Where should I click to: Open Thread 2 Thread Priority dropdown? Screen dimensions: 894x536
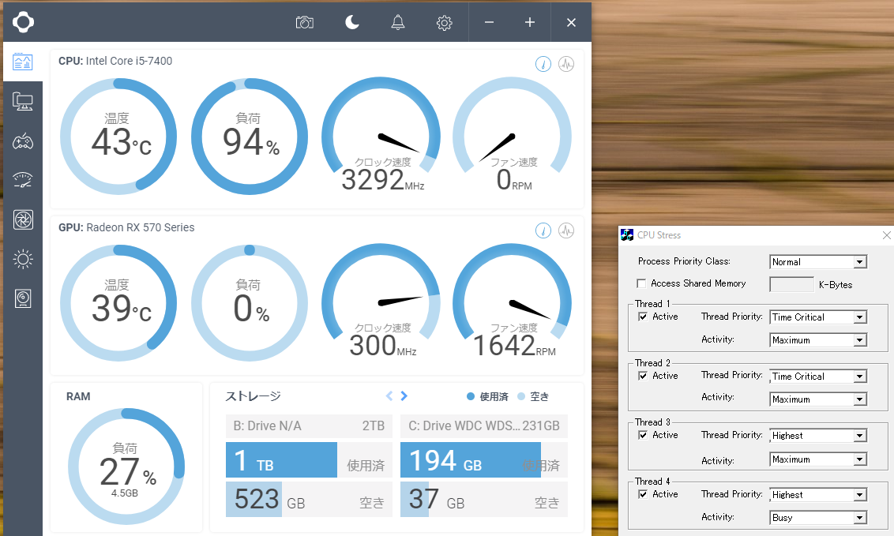818,377
